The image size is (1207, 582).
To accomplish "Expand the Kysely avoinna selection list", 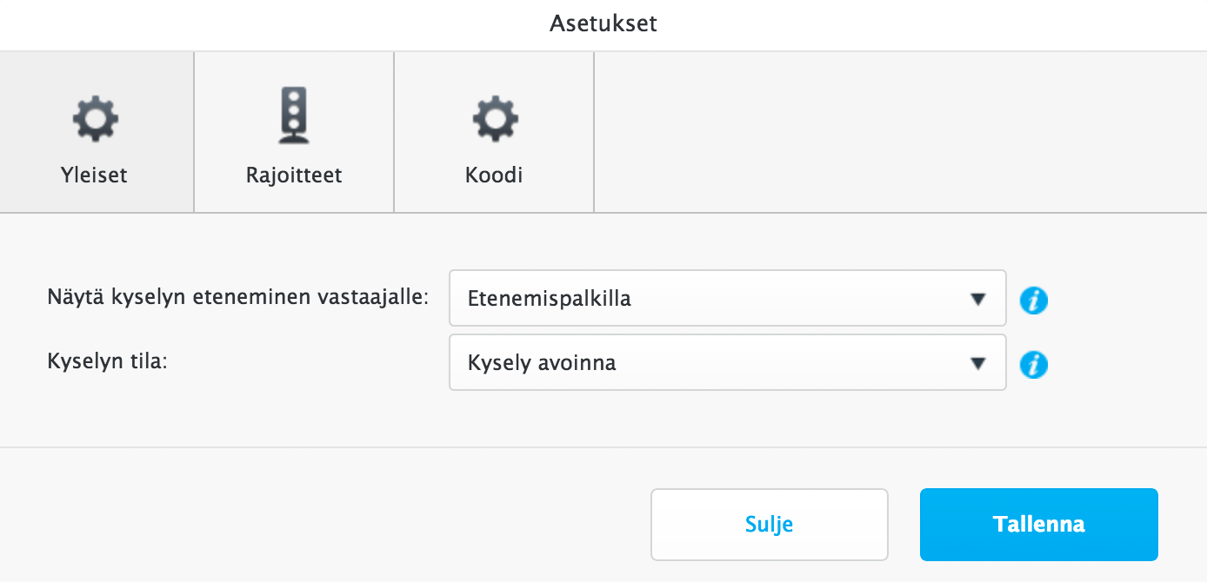I will tap(727, 362).
